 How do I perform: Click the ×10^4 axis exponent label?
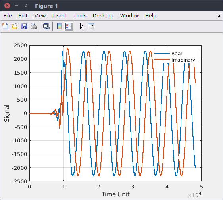coord(194,195)
